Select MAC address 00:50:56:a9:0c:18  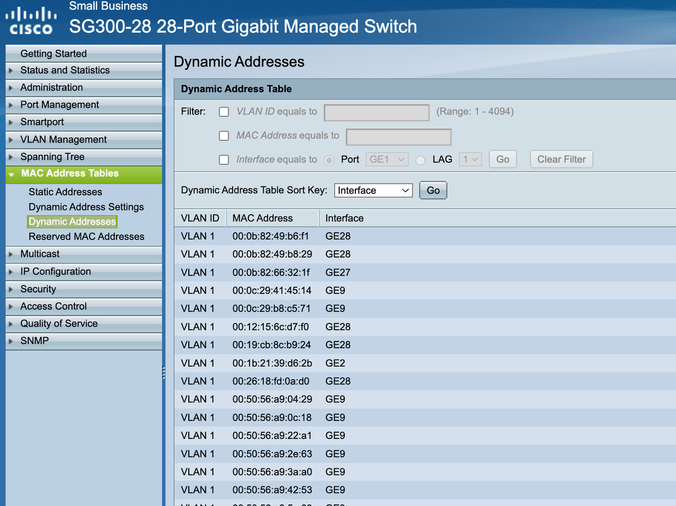tap(272, 418)
